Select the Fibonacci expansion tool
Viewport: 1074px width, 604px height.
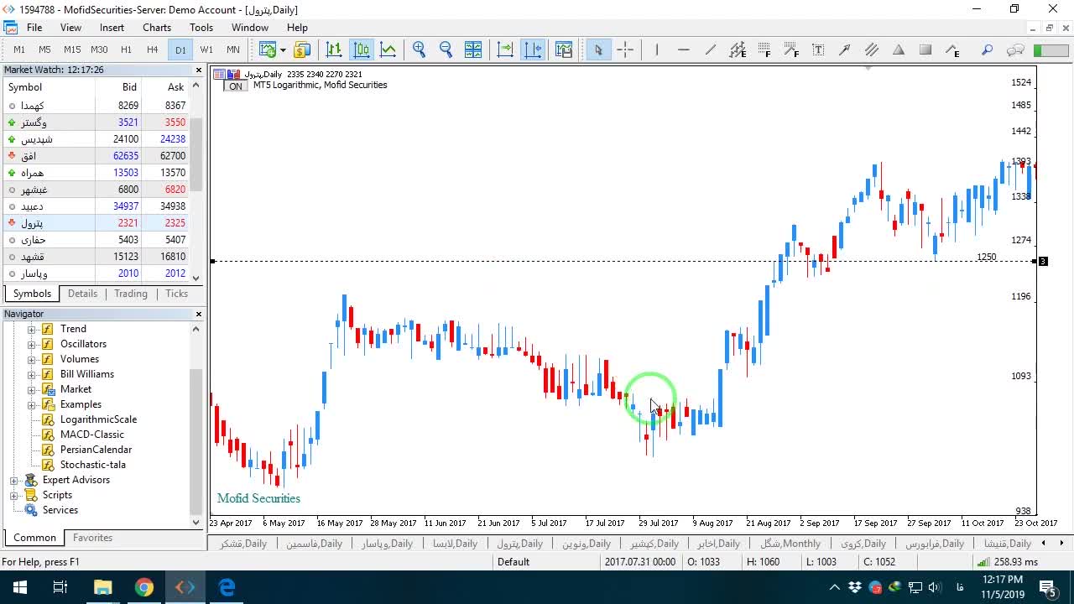click(791, 49)
